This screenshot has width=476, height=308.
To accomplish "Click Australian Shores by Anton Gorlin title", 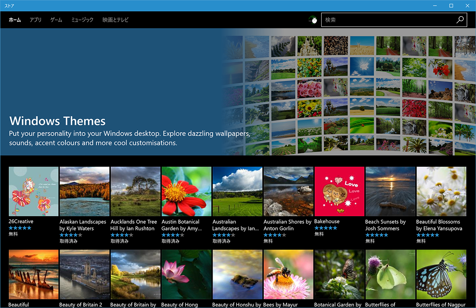I will pos(288,225).
